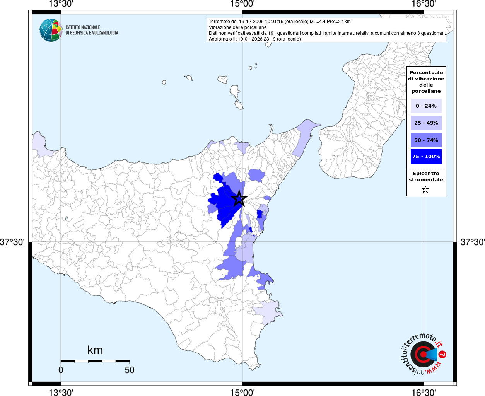The image size is (485, 396).
Task: Click the scale bar '0' value
Action: [61, 370]
